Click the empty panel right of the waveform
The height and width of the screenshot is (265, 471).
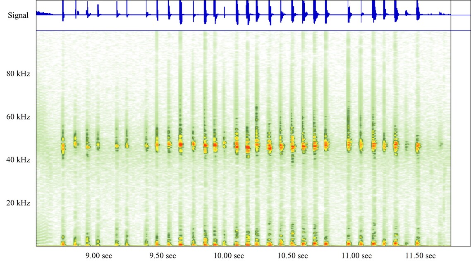460,14
